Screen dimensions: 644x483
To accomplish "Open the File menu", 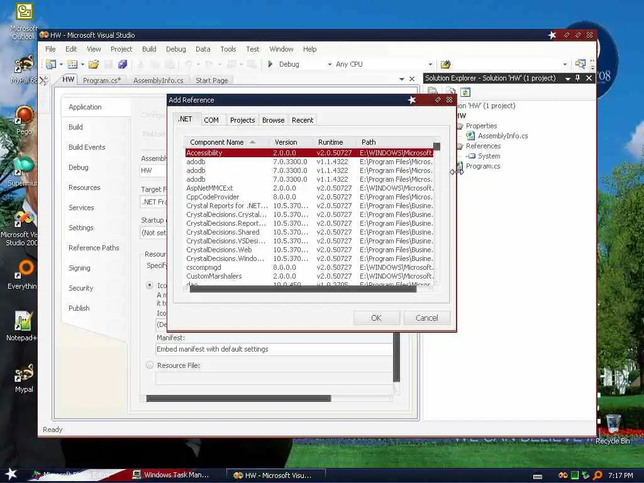I will pyautogui.click(x=50, y=49).
